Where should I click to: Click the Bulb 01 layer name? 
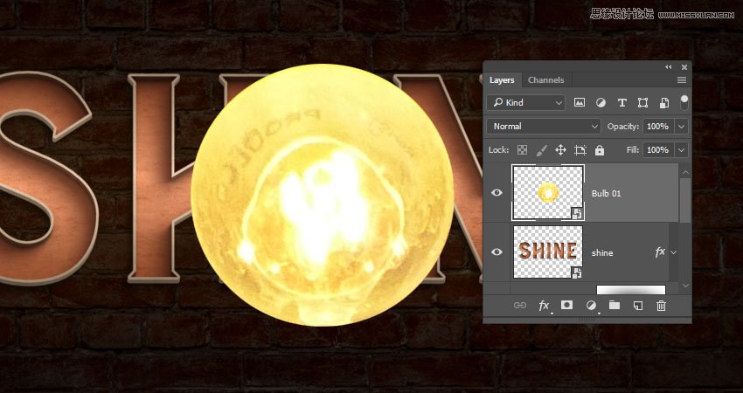tap(606, 194)
